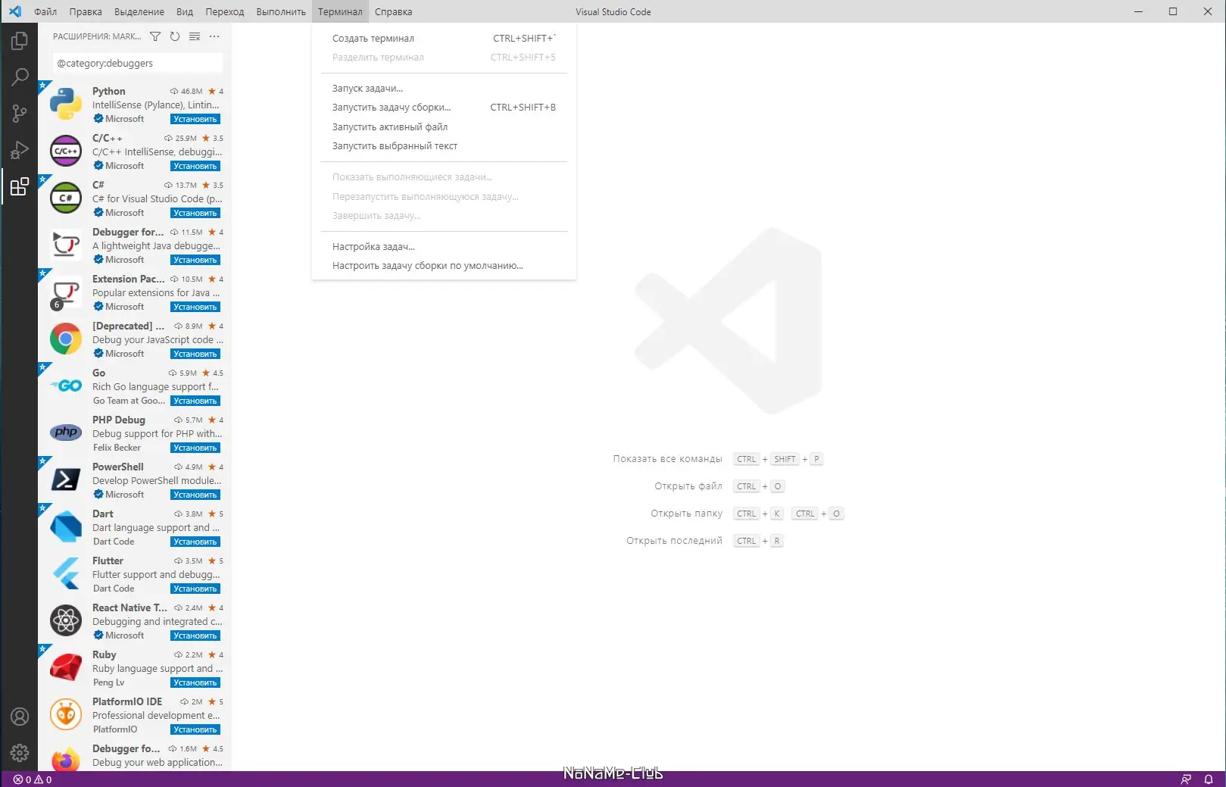Open the Run and Debug view icon
This screenshot has height=787, width=1226.
pyautogui.click(x=20, y=150)
